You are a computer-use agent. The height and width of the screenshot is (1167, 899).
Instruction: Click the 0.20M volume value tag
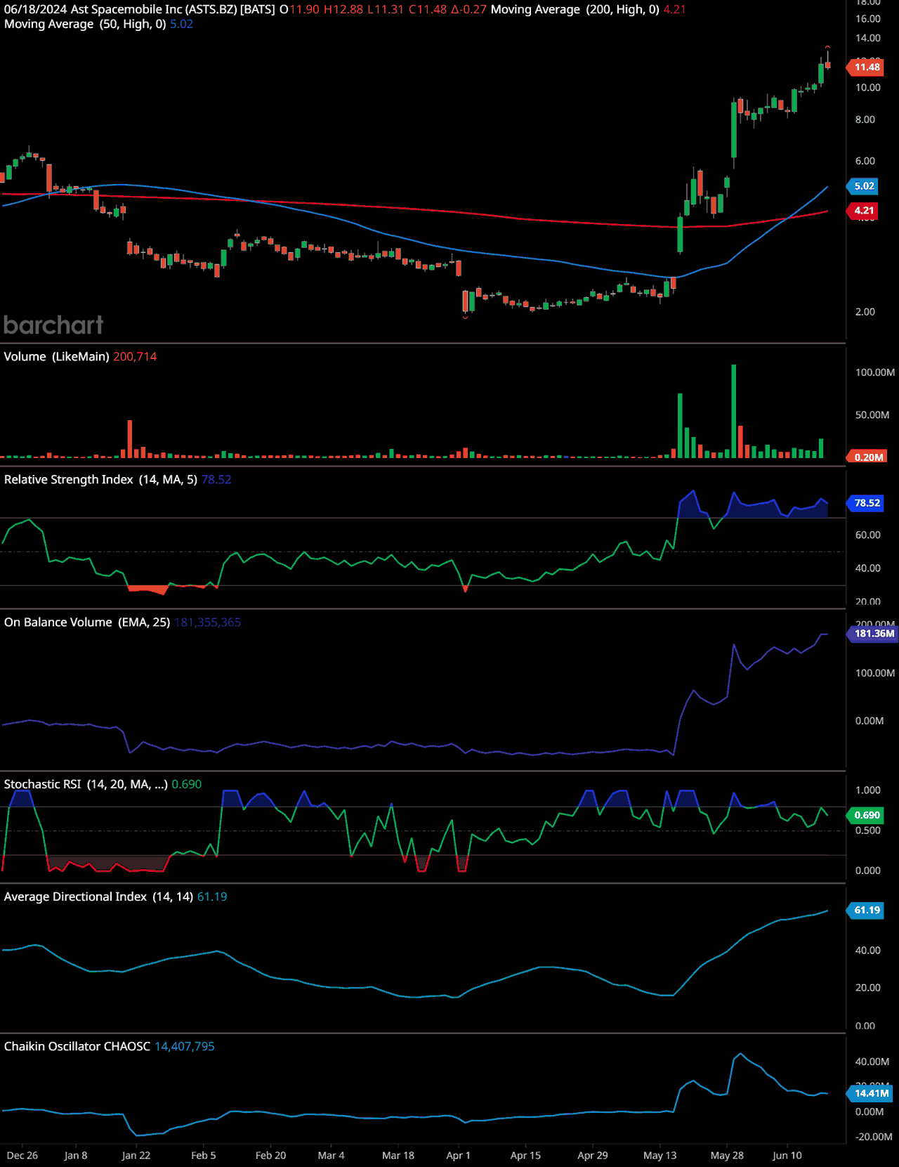click(x=868, y=457)
